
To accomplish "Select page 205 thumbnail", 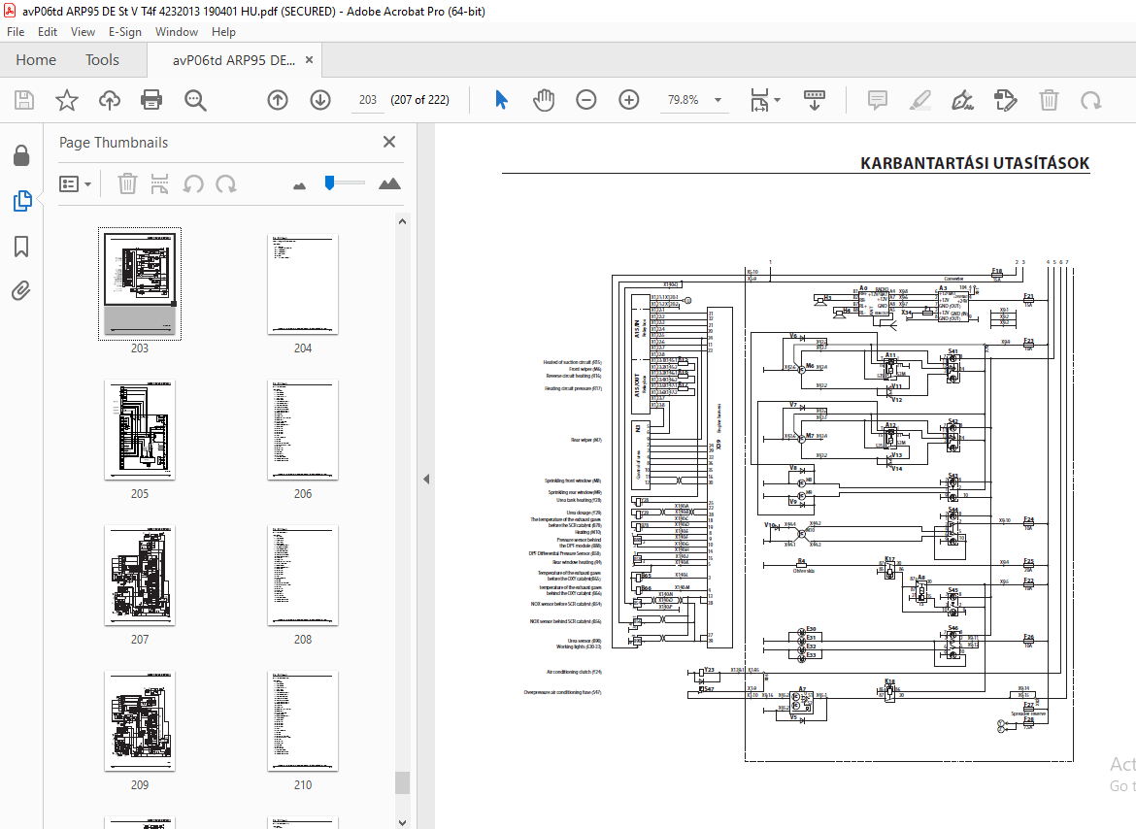I will (140, 429).
